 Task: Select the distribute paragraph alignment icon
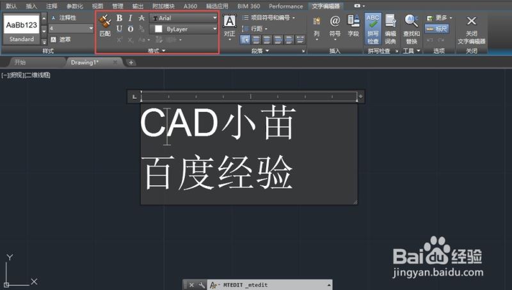point(300,40)
